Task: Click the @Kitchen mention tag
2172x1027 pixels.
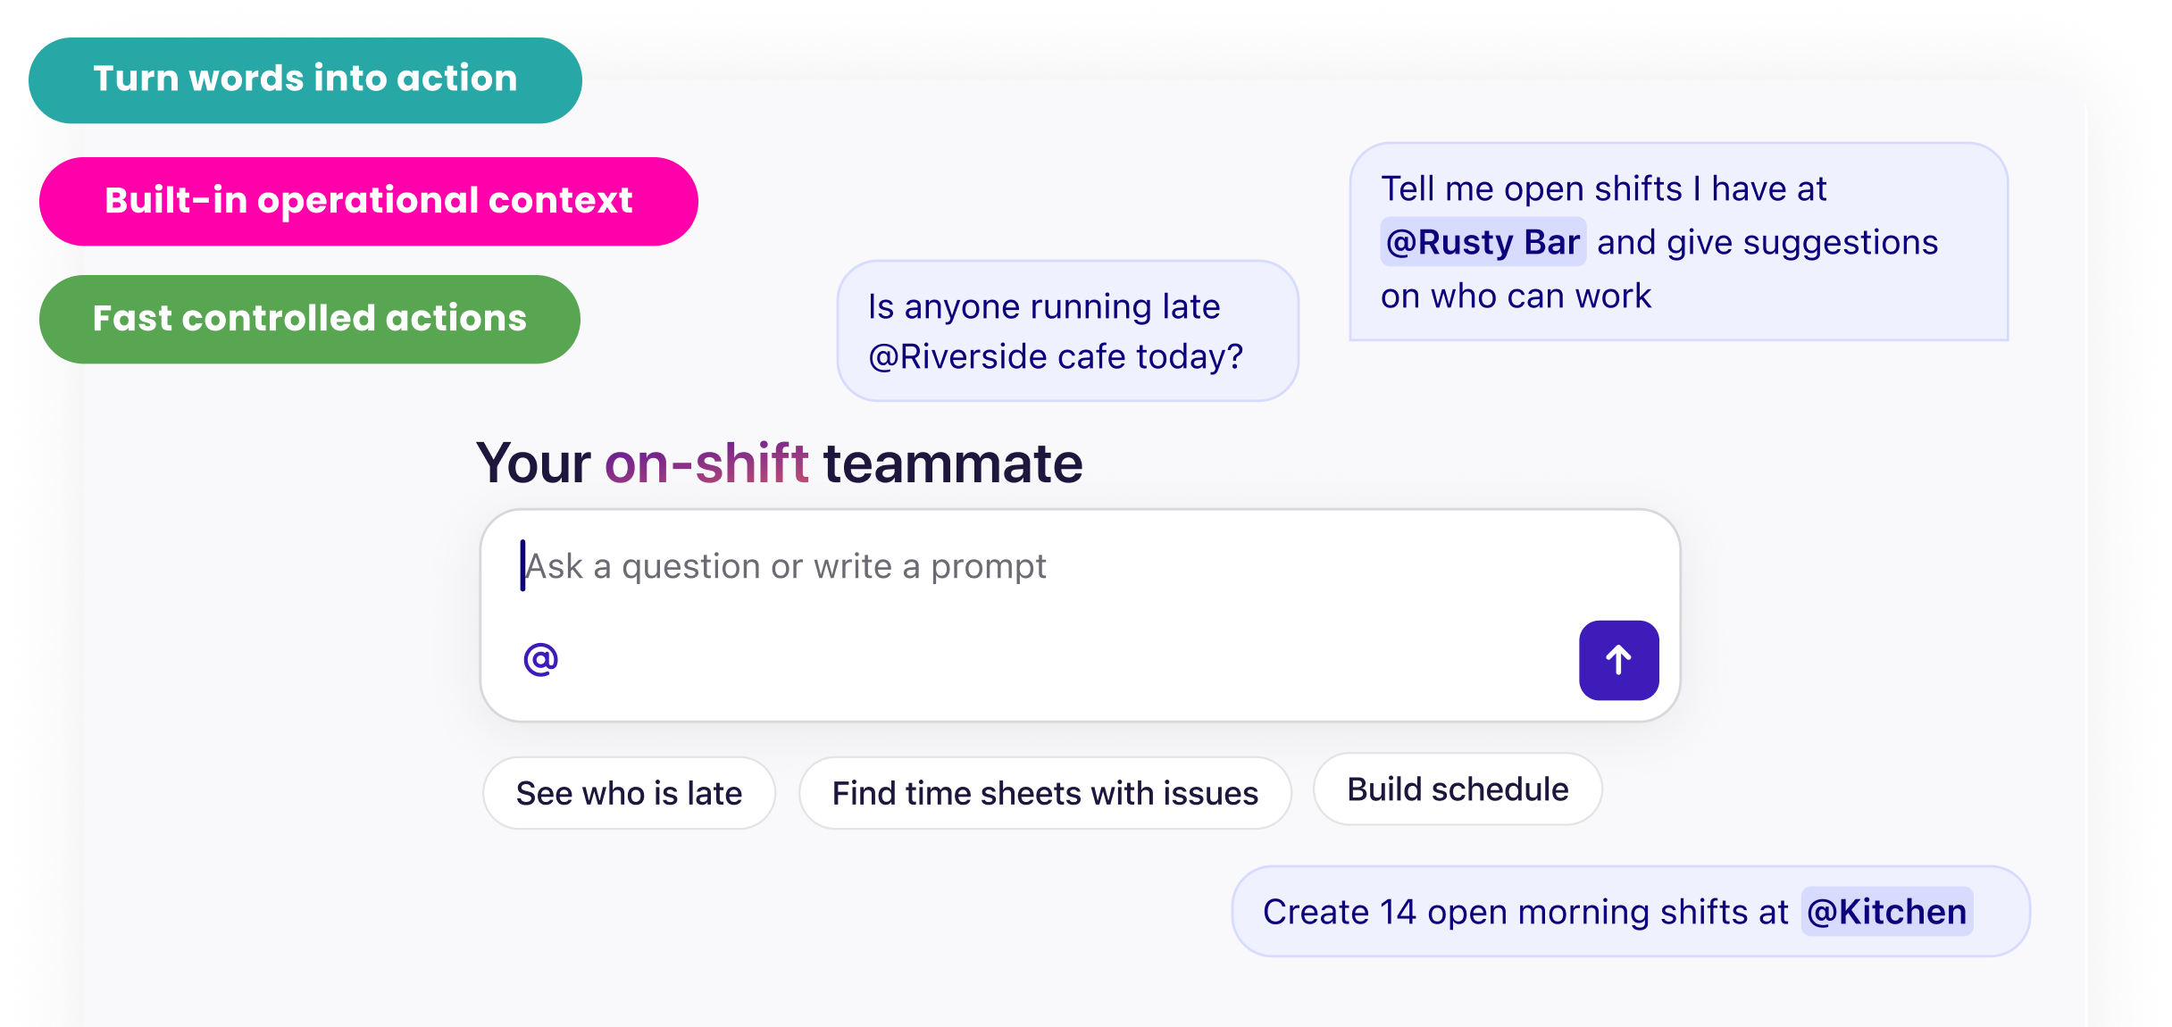Action: click(x=1886, y=912)
